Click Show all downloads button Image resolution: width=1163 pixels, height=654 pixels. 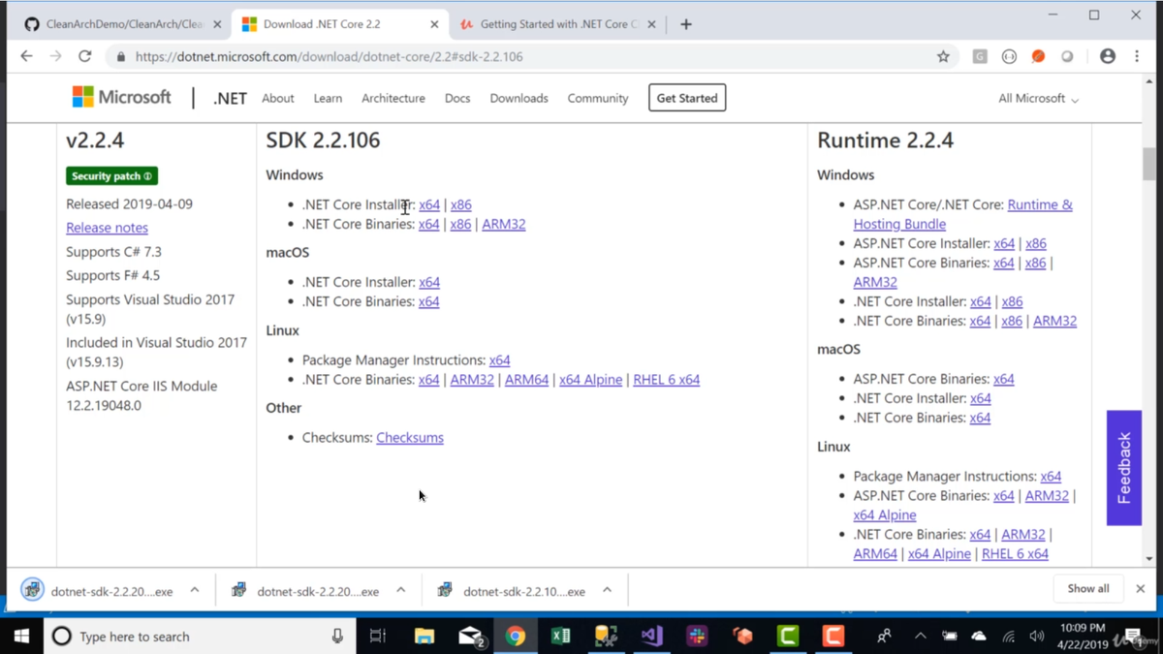point(1088,588)
